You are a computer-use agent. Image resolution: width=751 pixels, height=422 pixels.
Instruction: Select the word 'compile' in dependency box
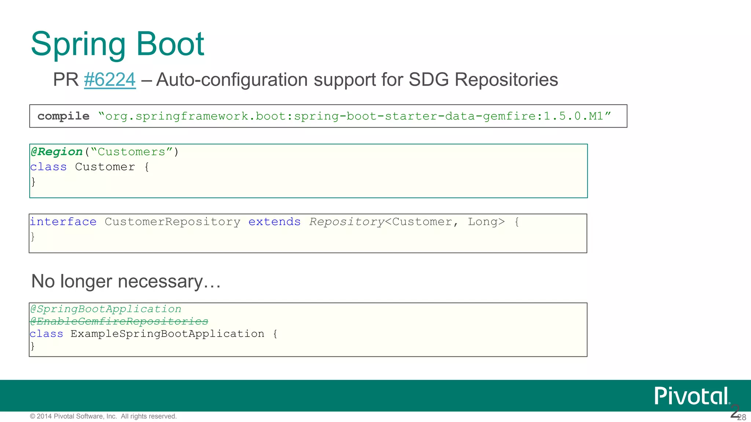pyautogui.click(x=63, y=116)
